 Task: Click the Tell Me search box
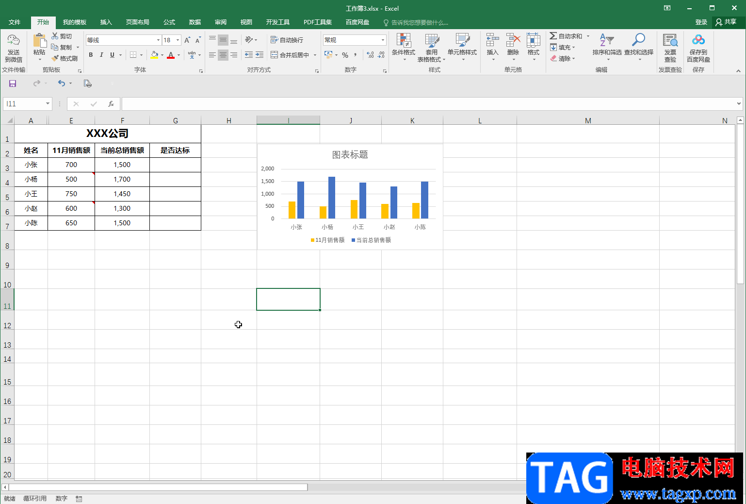pyautogui.click(x=416, y=23)
